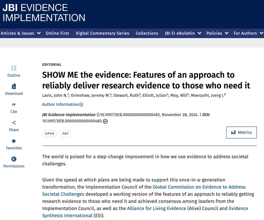Open Collections menu item
The width and height of the screenshot is (264, 220).
tap(147, 33)
